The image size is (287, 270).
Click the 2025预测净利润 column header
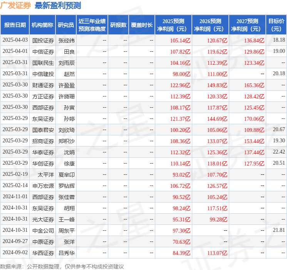pos(173,25)
